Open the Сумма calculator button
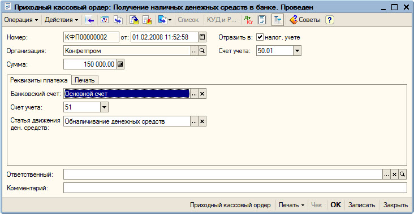414x214 pixels. (x=120, y=64)
